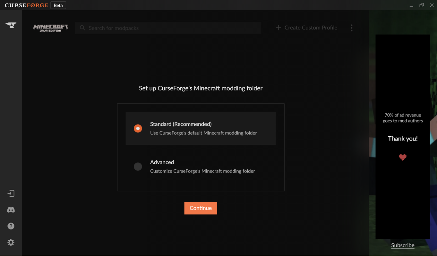Focus the Search for modpacks field
The image size is (437, 256).
[168, 28]
